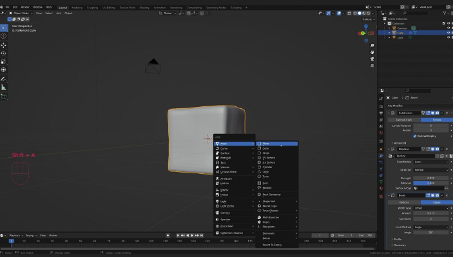The width and height of the screenshot is (453, 257).
Task: Toggle Displace modifier viewport display icon
Action: coord(433,149)
